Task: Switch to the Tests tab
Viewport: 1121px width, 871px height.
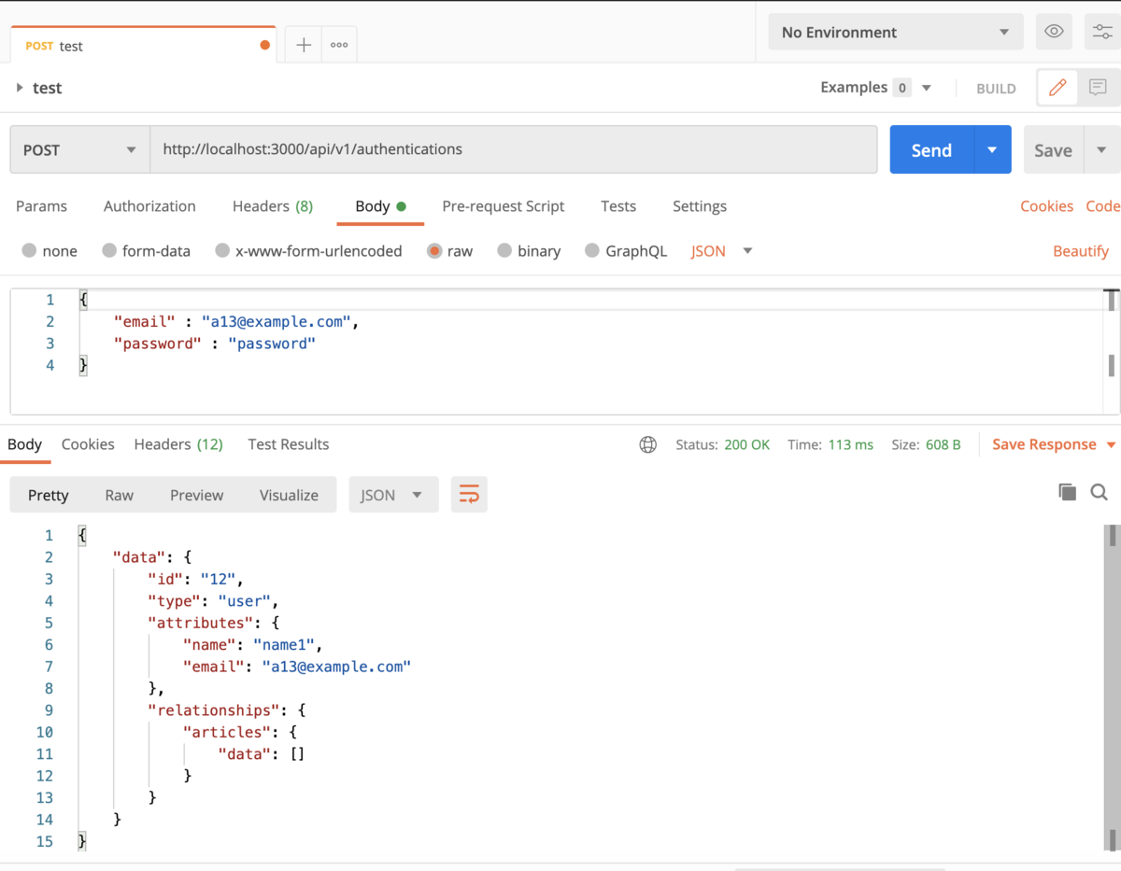Action: click(x=617, y=205)
